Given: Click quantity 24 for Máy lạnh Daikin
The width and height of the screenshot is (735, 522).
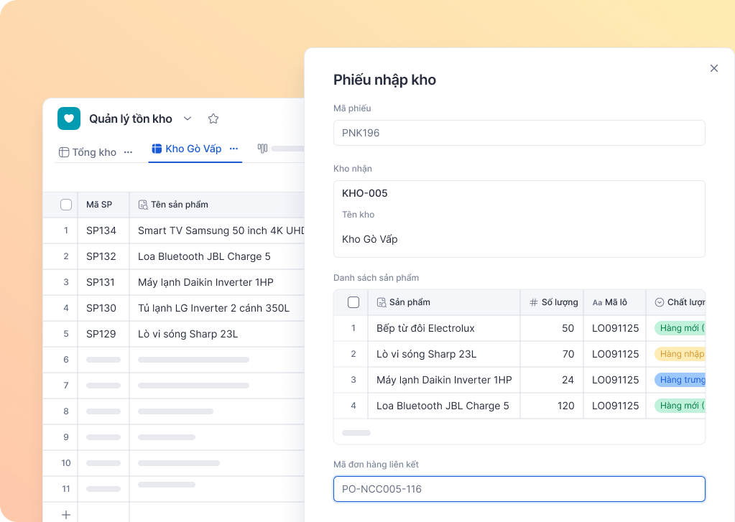Looking at the screenshot, I should coord(552,380).
